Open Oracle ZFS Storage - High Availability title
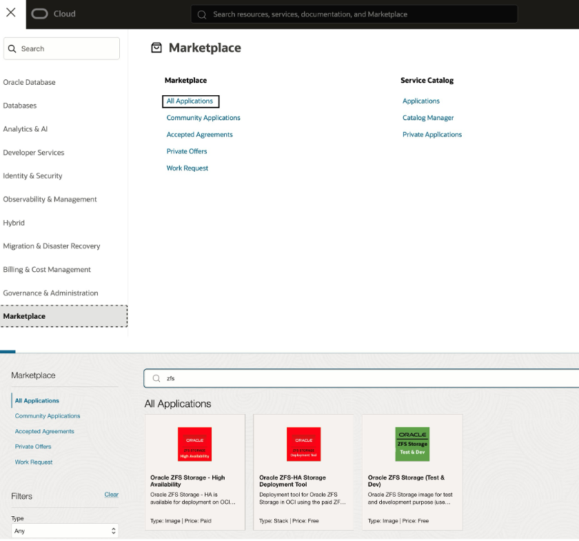Screen dimensions: 579x541 pos(187,481)
